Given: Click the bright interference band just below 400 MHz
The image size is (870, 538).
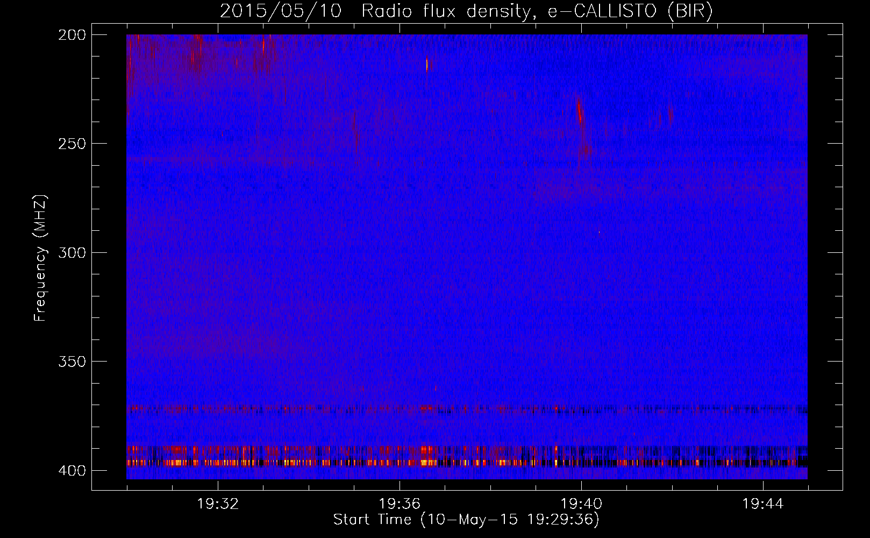Looking at the screenshot, I should 467,462.
